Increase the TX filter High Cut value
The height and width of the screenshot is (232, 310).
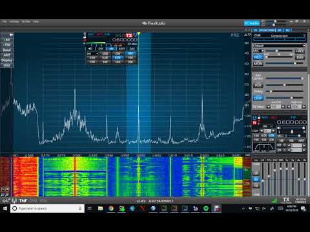coord(304,106)
